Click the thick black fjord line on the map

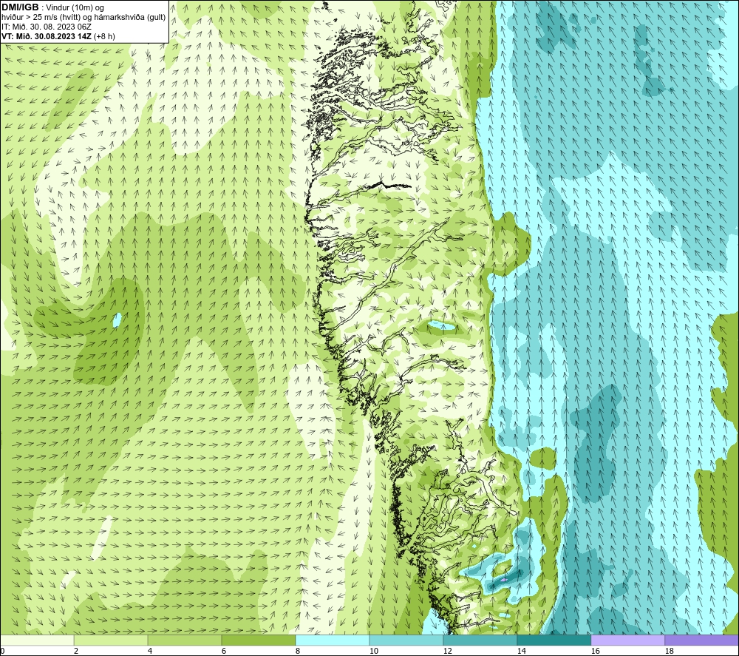coord(389,184)
